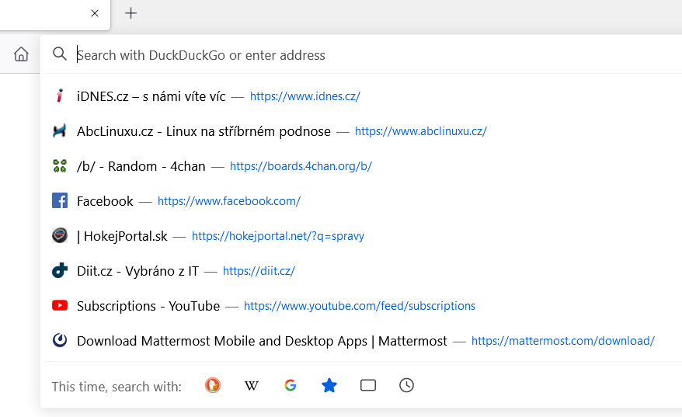Search open tabs via tab icon
Screen dimensions: 682x417
(x=368, y=385)
